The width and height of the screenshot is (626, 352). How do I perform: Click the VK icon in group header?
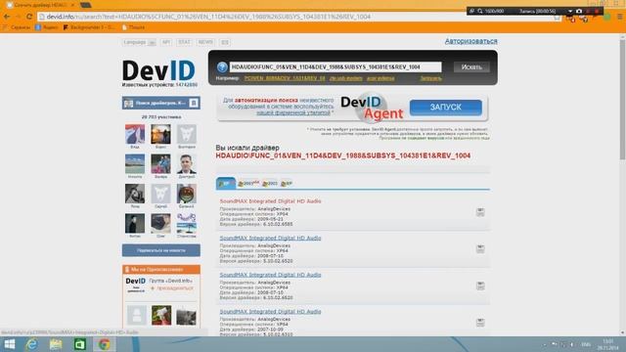click(194, 103)
